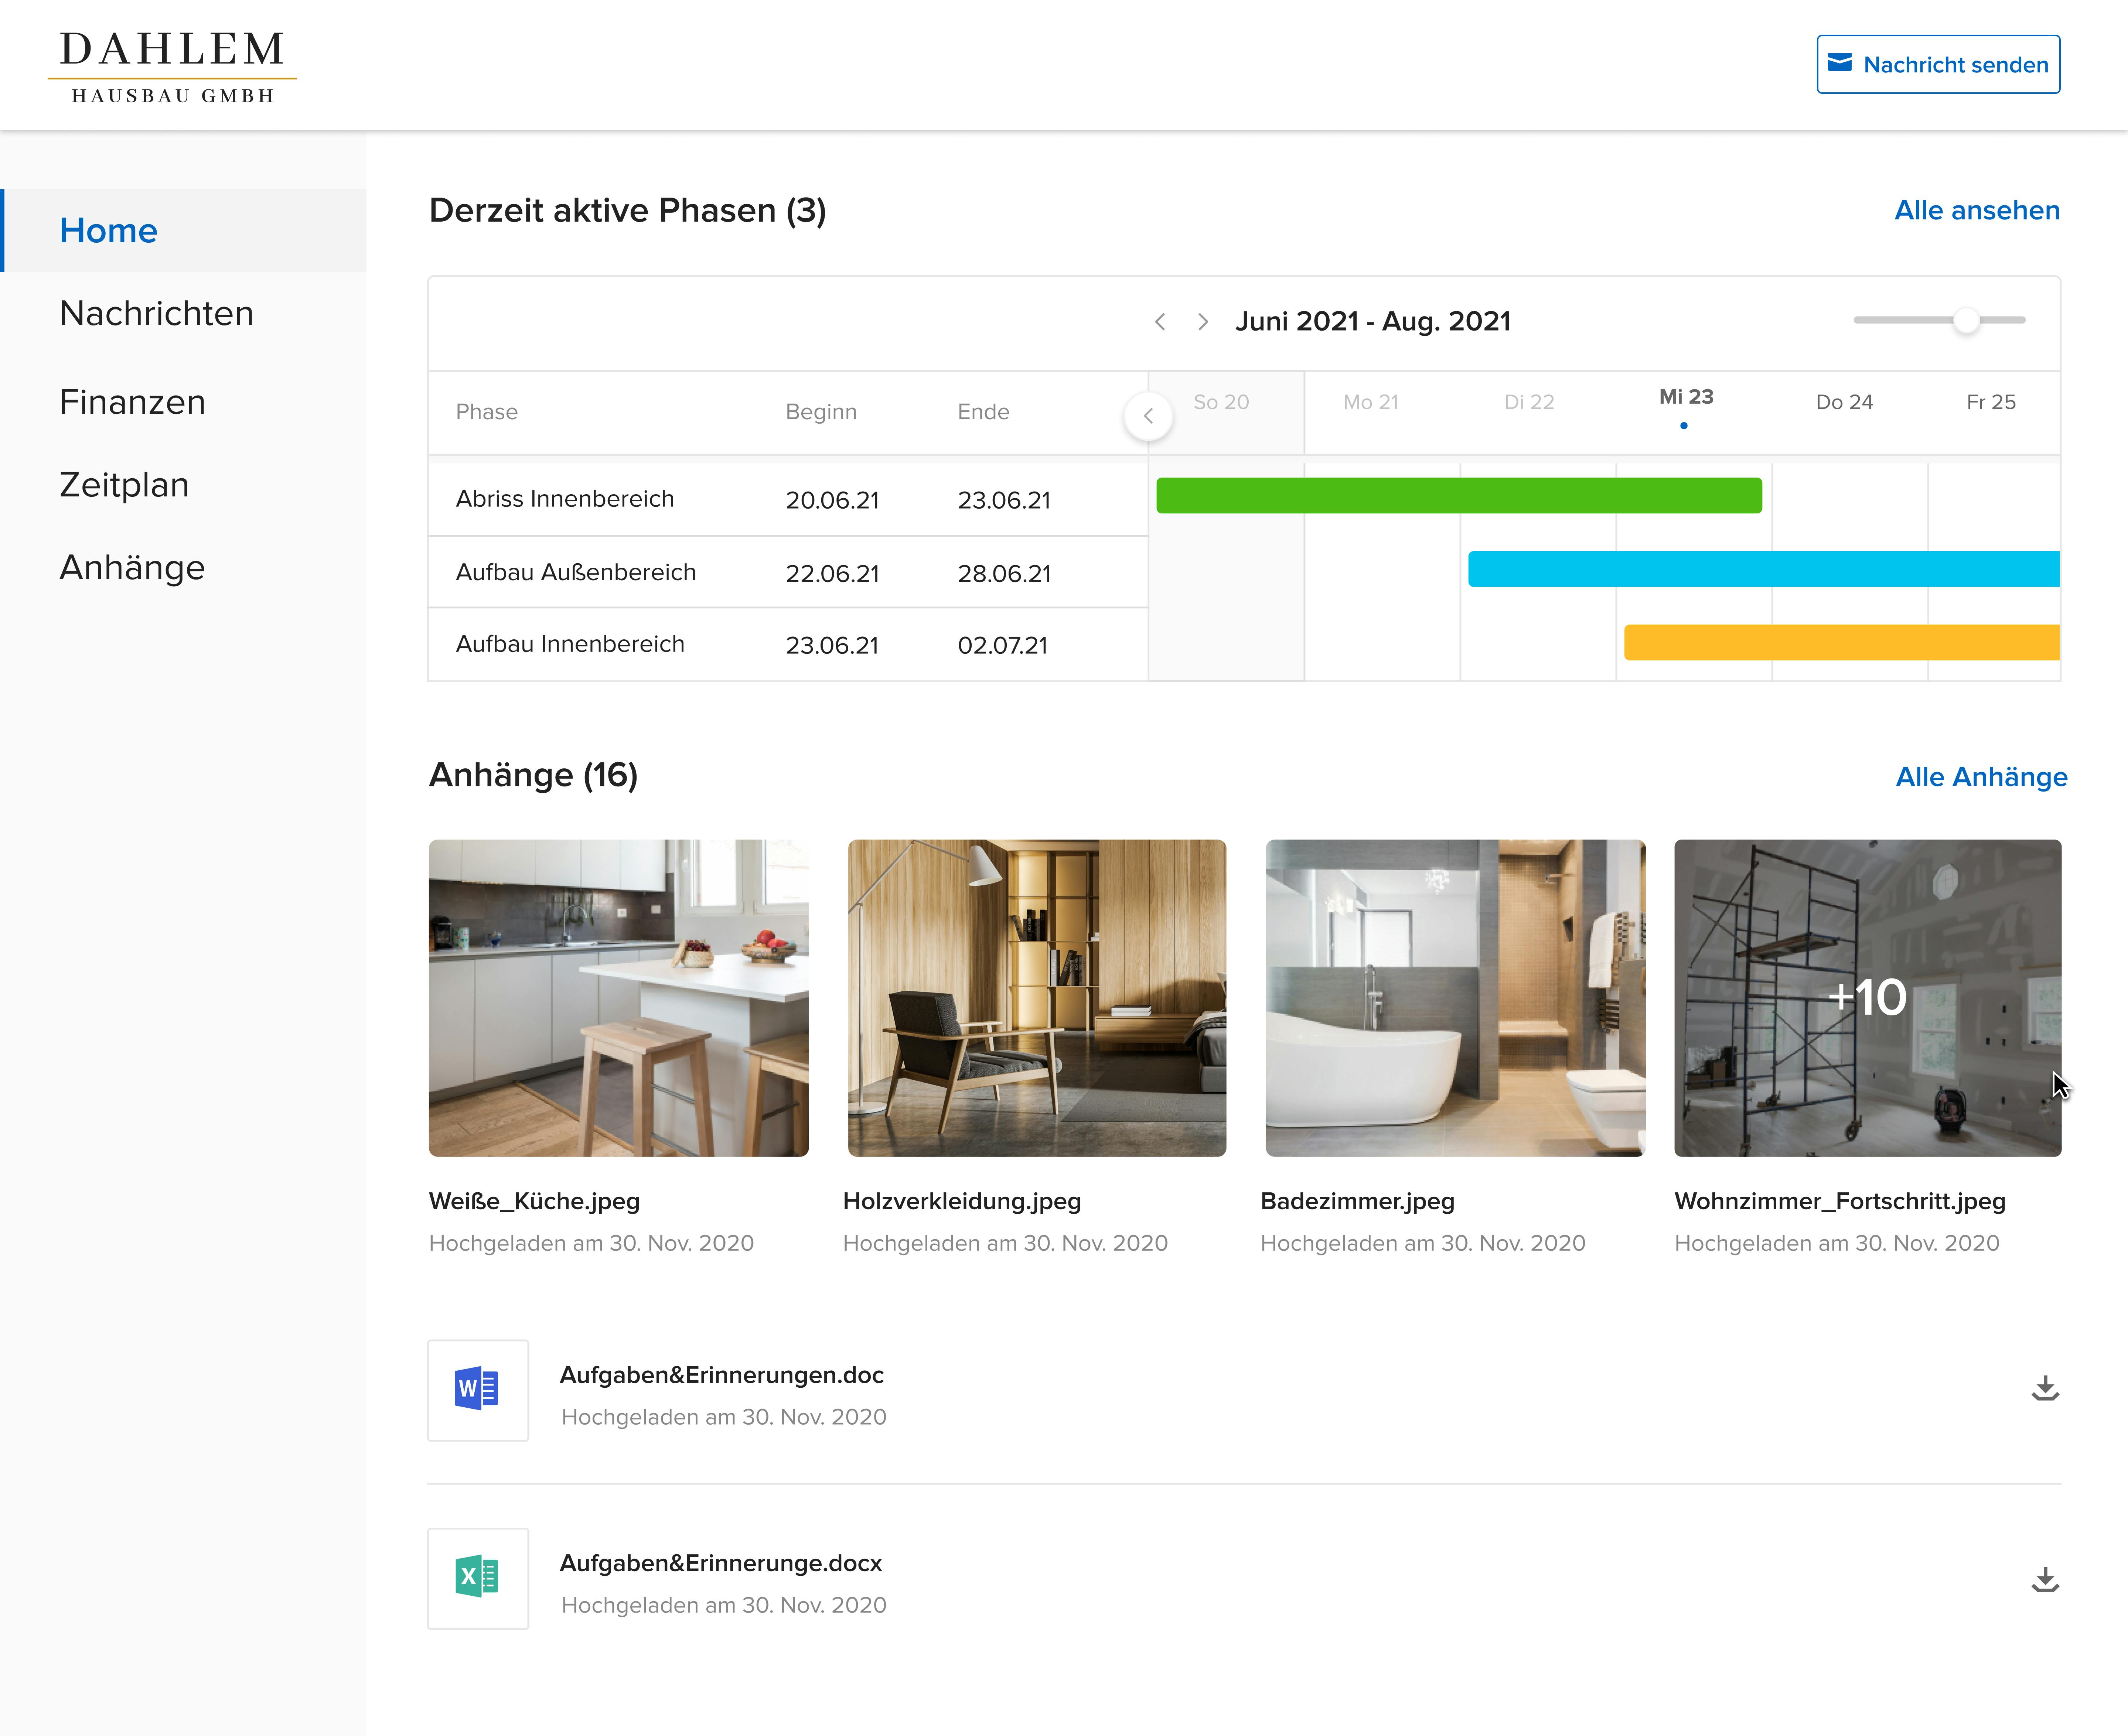The width and height of the screenshot is (2128, 1736).
Task: Click the Wohnzimmer_Fortschritt.jpeg file name
Action: (x=1840, y=1201)
